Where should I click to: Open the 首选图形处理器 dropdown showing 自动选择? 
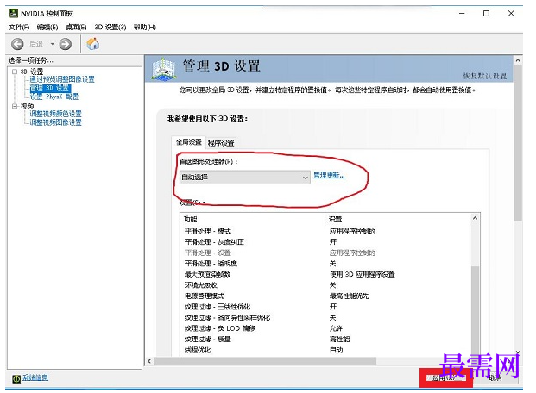click(245, 178)
